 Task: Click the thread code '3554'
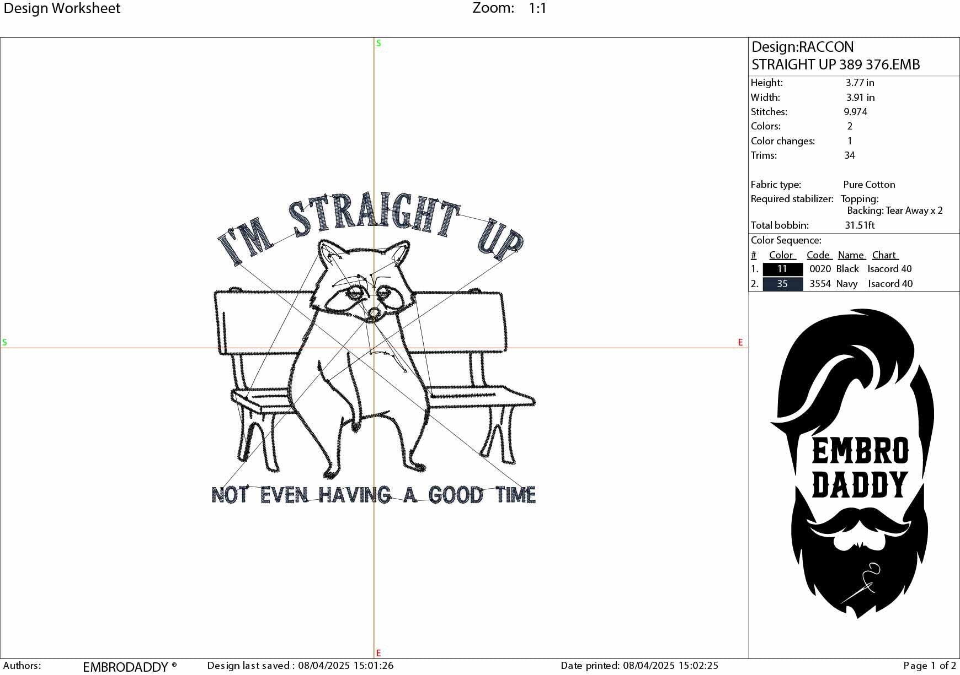[820, 284]
